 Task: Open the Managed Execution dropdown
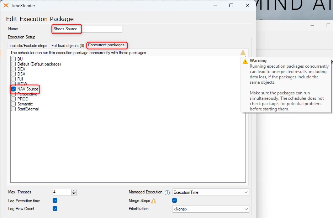pos(211,192)
